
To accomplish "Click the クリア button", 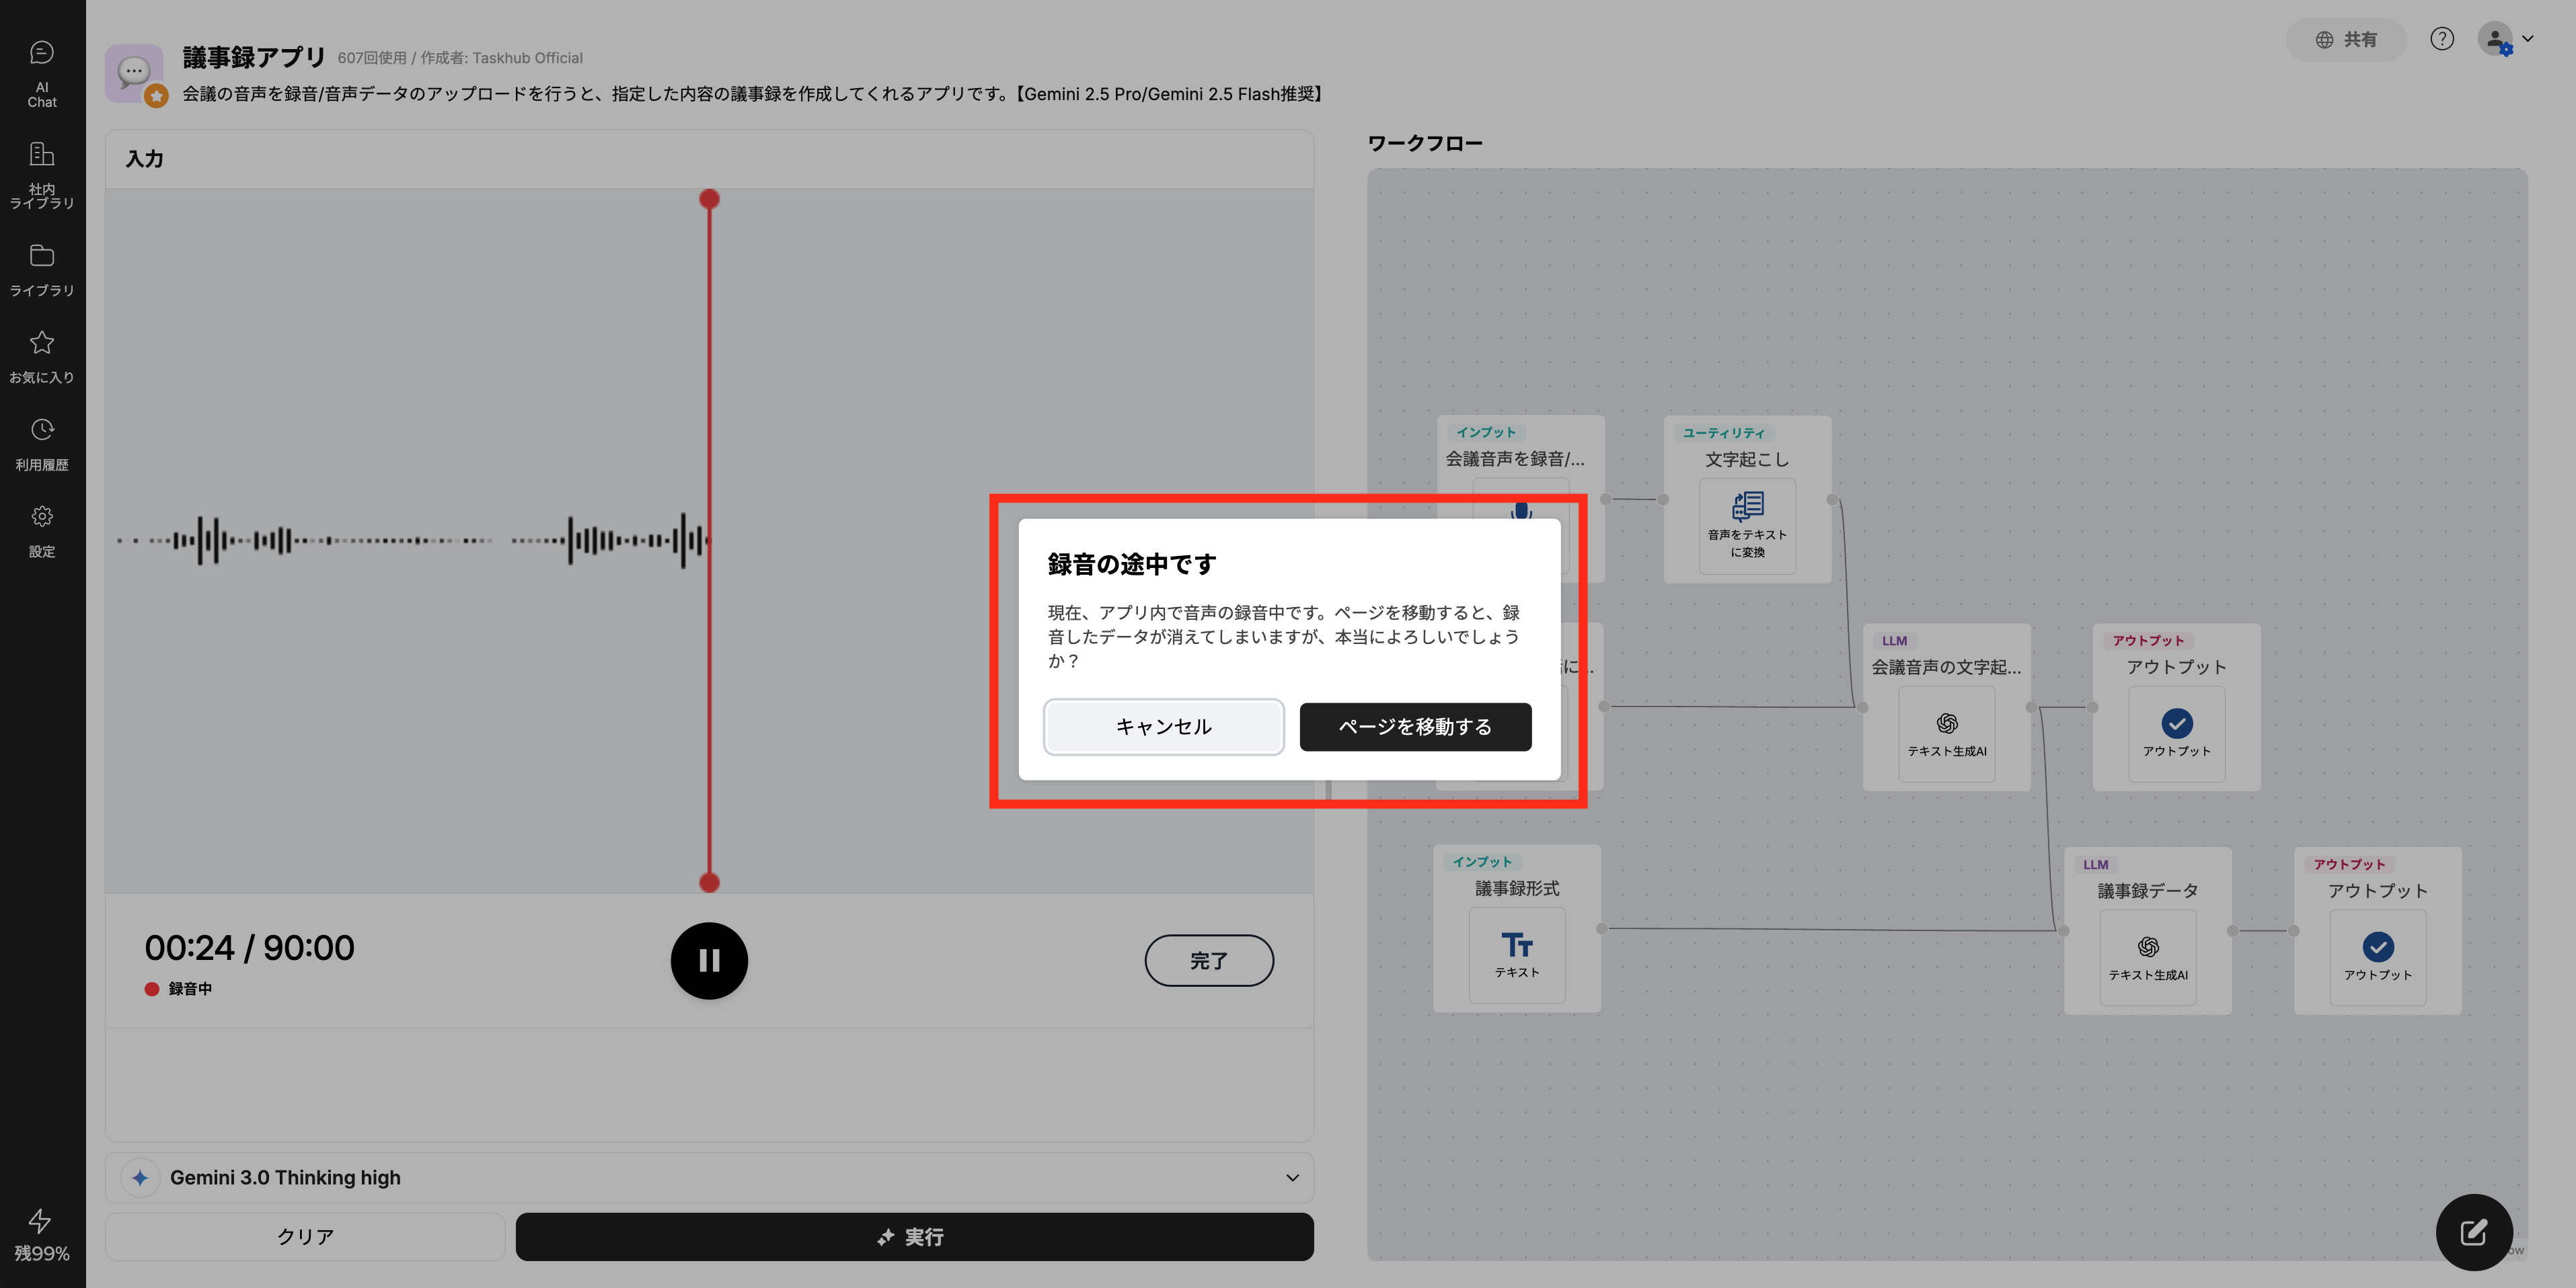I will (305, 1237).
